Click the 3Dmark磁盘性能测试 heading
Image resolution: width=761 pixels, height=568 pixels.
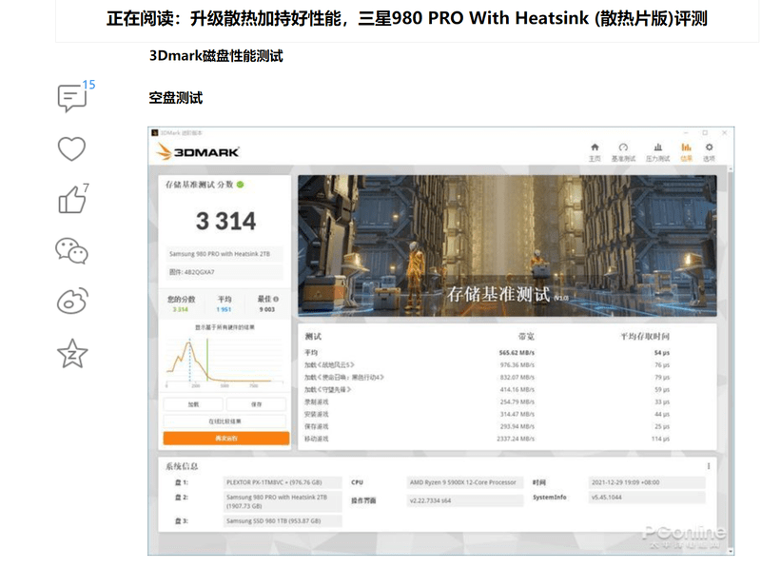[x=216, y=56]
